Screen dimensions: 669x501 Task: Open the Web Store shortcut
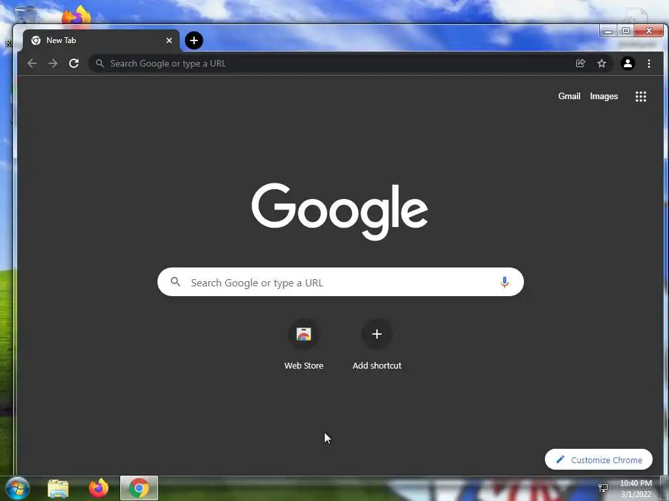click(x=304, y=344)
